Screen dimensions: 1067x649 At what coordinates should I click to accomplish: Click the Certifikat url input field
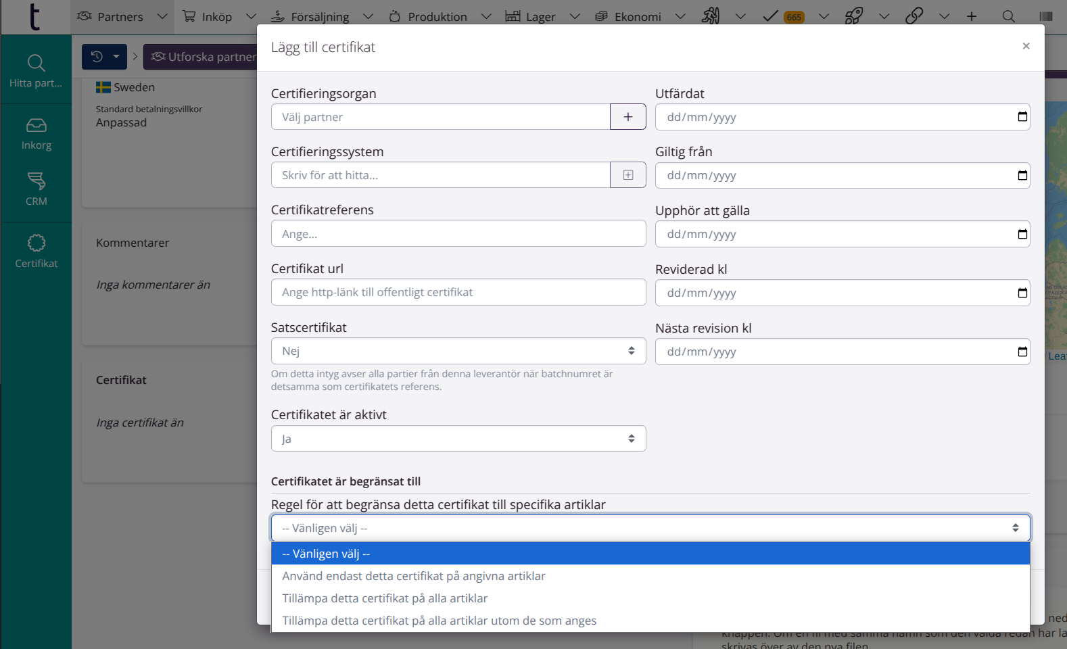458,292
